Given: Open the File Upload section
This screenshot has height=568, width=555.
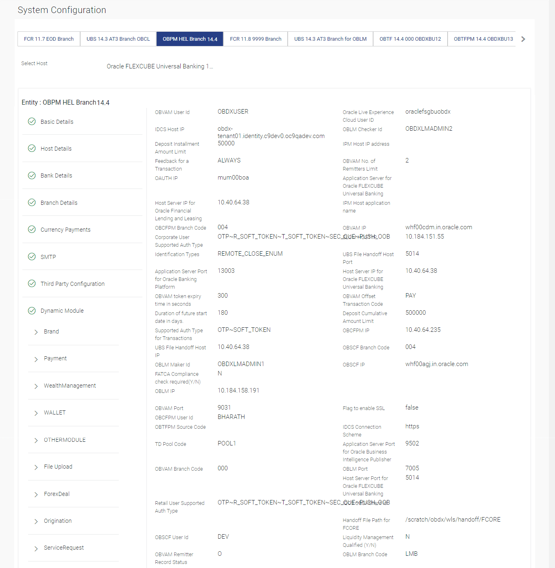Looking at the screenshot, I should pyautogui.click(x=58, y=467).
